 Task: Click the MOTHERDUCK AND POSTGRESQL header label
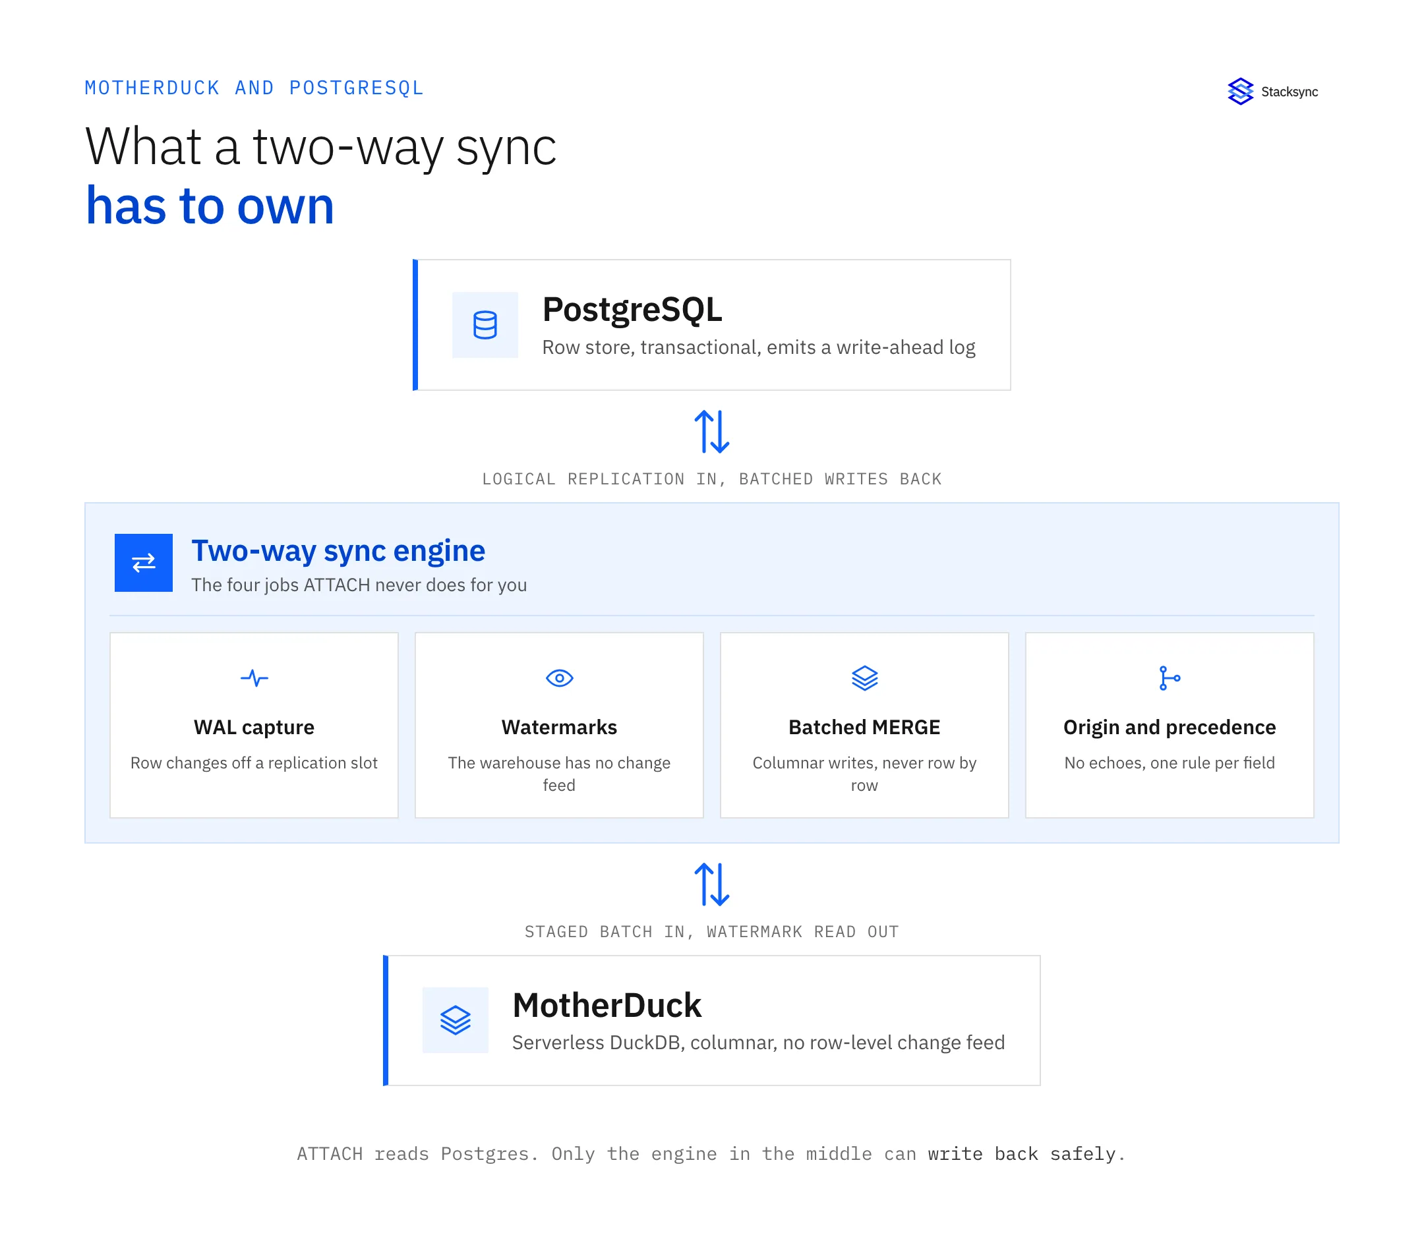click(x=254, y=88)
